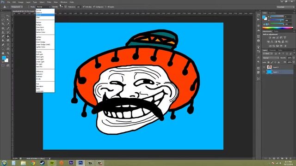Select the Lasso tool
Screen dimensions: 296x166
[x=3, y=20]
